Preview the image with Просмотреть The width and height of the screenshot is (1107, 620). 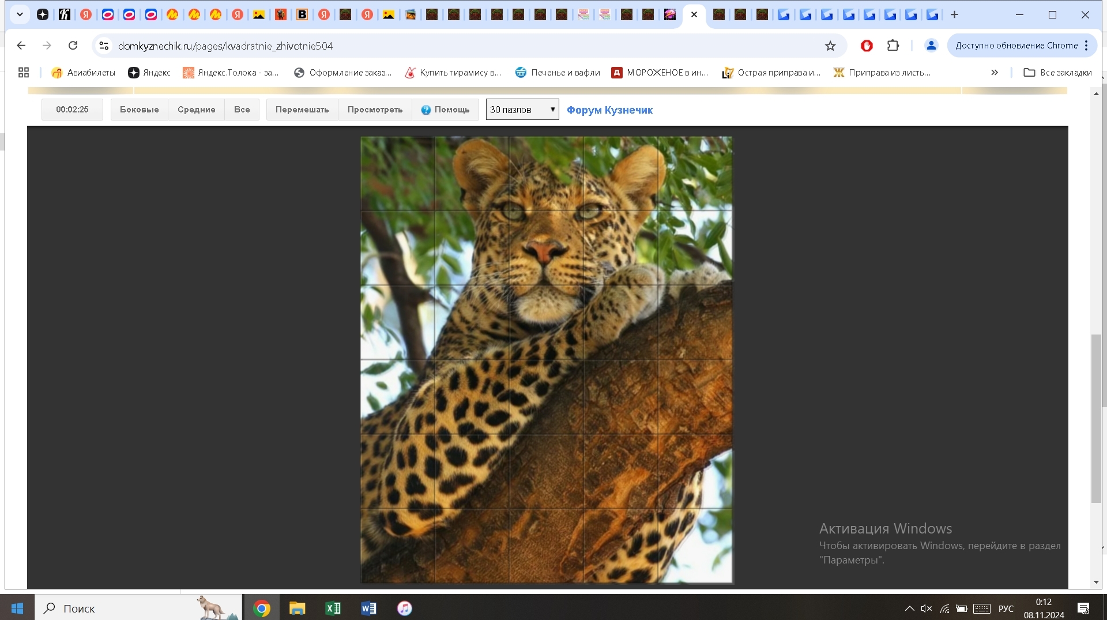[375, 110]
